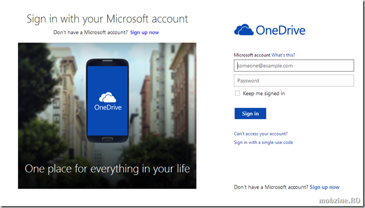This screenshot has width=365, height=208.
Task: Focus the someone@example.com email field
Action: 294,66
